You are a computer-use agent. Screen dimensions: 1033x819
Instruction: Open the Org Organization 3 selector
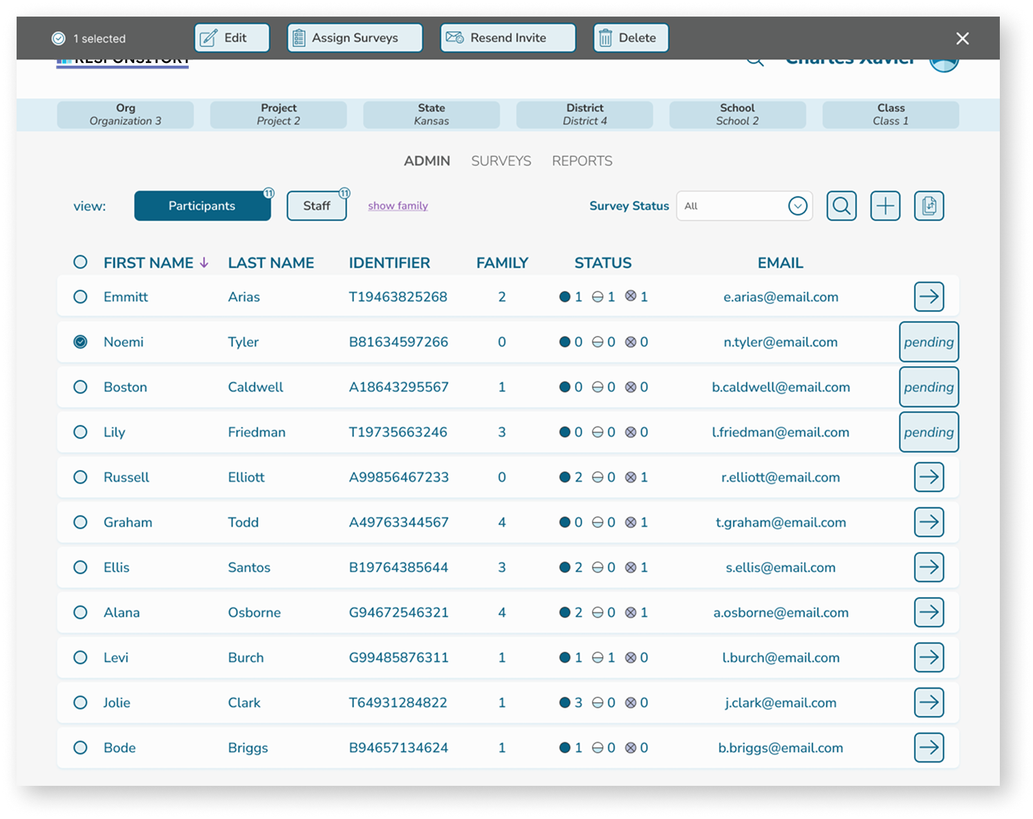[x=125, y=115]
